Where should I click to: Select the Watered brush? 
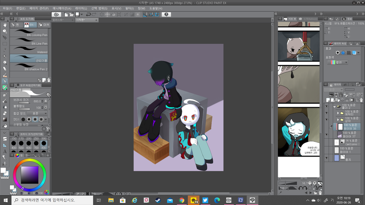point(29,50)
